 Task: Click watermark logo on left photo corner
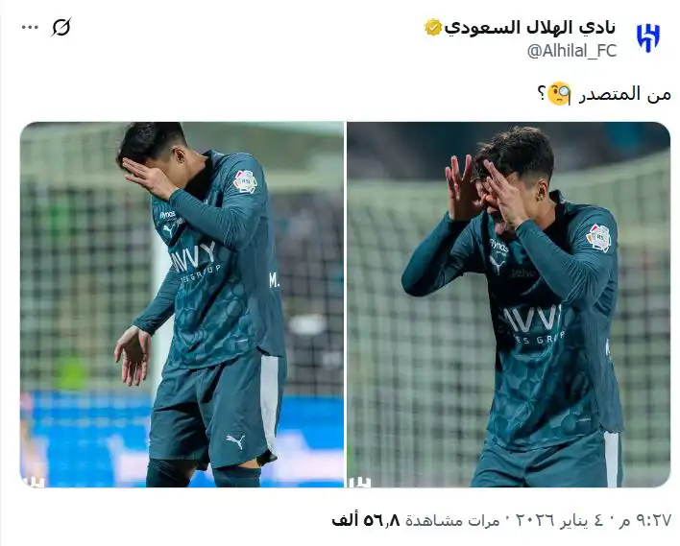(x=33, y=482)
